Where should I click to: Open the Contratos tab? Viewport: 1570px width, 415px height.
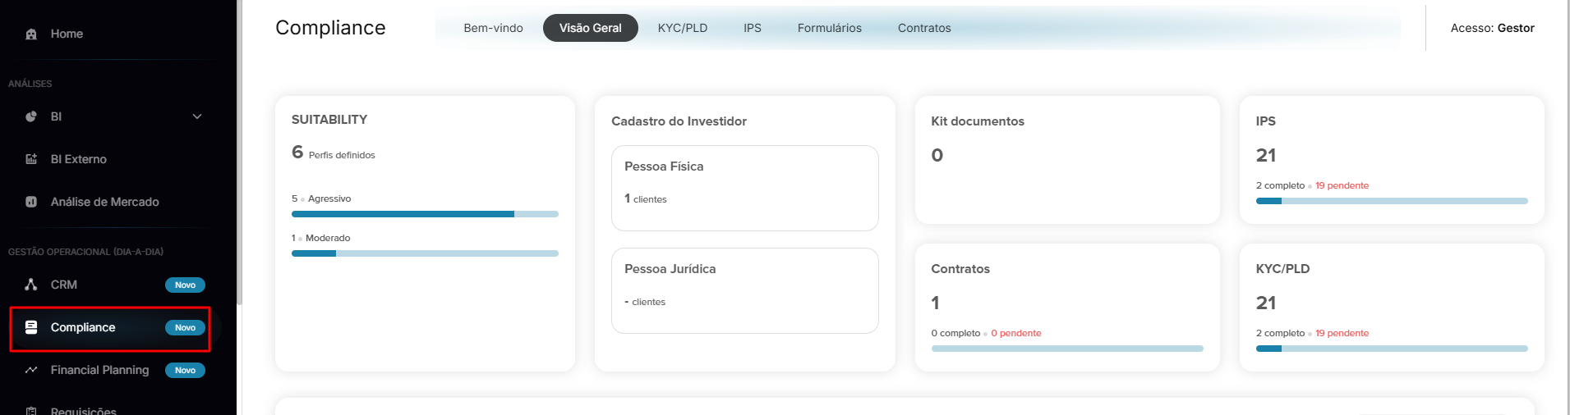click(924, 28)
